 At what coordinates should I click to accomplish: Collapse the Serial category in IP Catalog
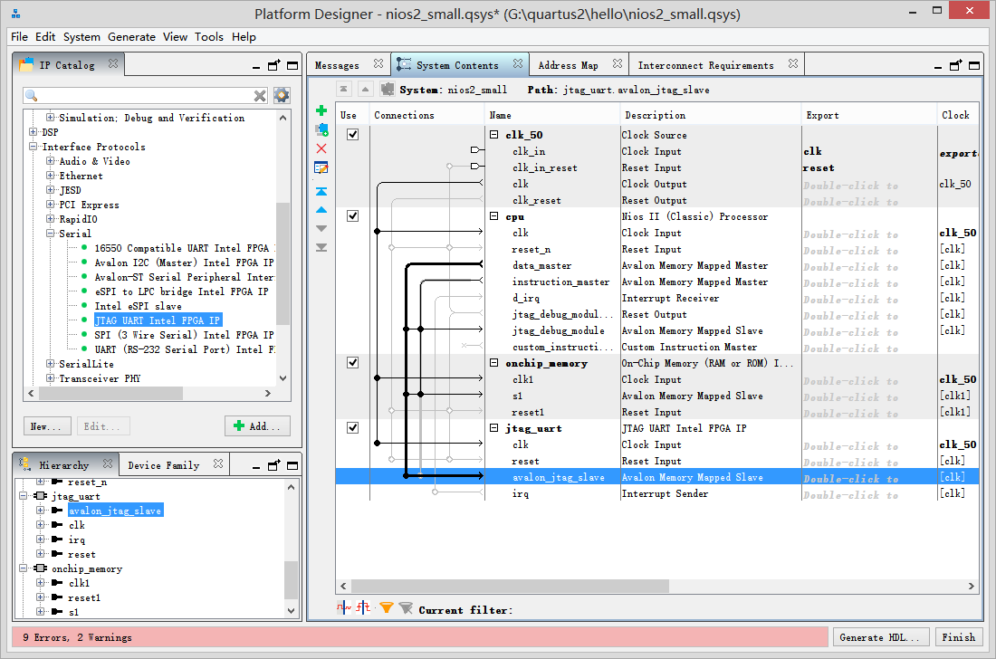(50, 233)
